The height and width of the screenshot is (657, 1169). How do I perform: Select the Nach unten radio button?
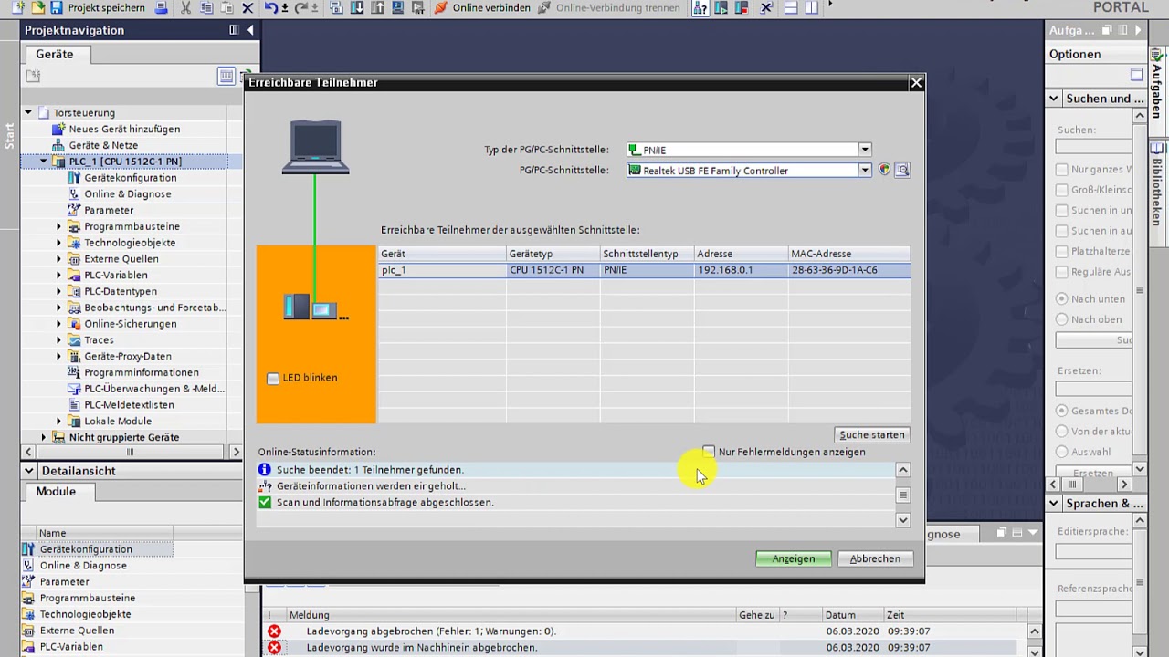1061,298
